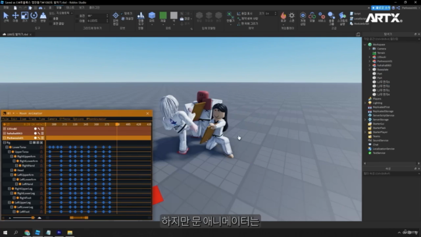Toggle the Collisions checkbox under mode
Viewport: 421px width, 237px height.
(x=51, y=19)
